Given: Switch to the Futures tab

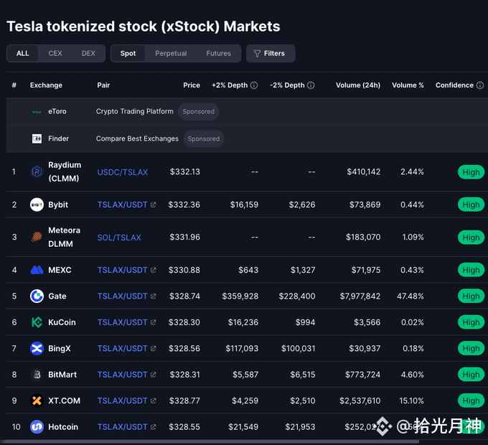Looking at the screenshot, I should (218, 54).
